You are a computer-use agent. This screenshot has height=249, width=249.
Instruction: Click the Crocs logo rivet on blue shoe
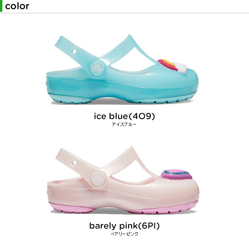point(97,68)
